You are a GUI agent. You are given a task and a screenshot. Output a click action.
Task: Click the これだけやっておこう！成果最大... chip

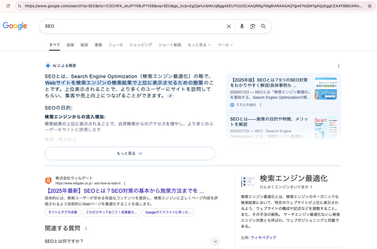(x=111, y=212)
